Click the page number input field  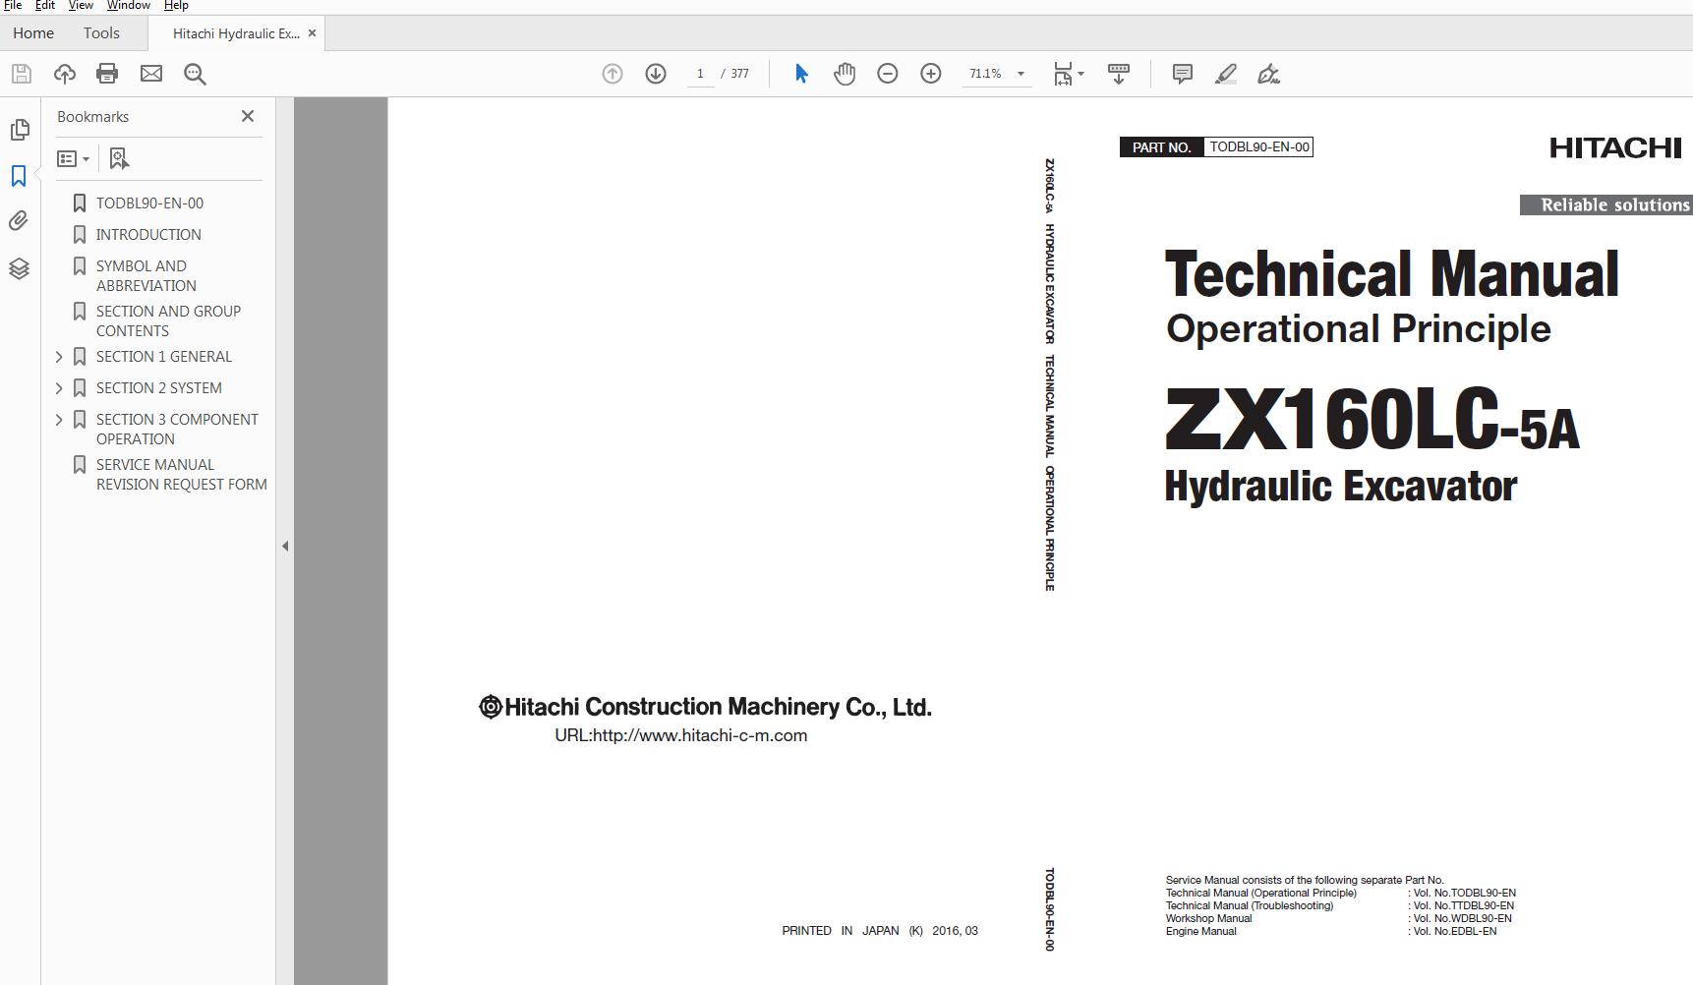(x=700, y=74)
